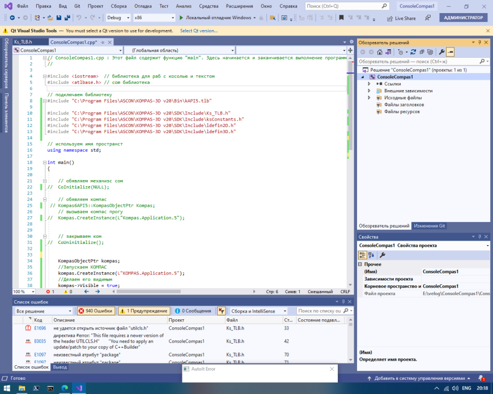Viewport: 493px width, 394px height.
Task: Click the Live Share button
Action: (401, 18)
